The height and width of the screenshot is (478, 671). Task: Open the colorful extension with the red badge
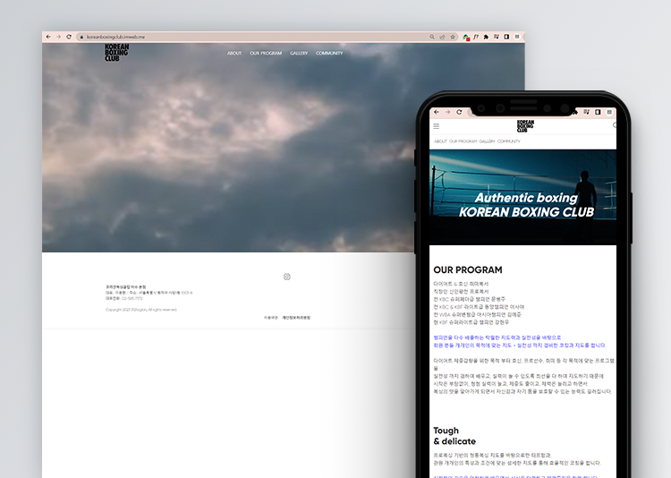(466, 38)
